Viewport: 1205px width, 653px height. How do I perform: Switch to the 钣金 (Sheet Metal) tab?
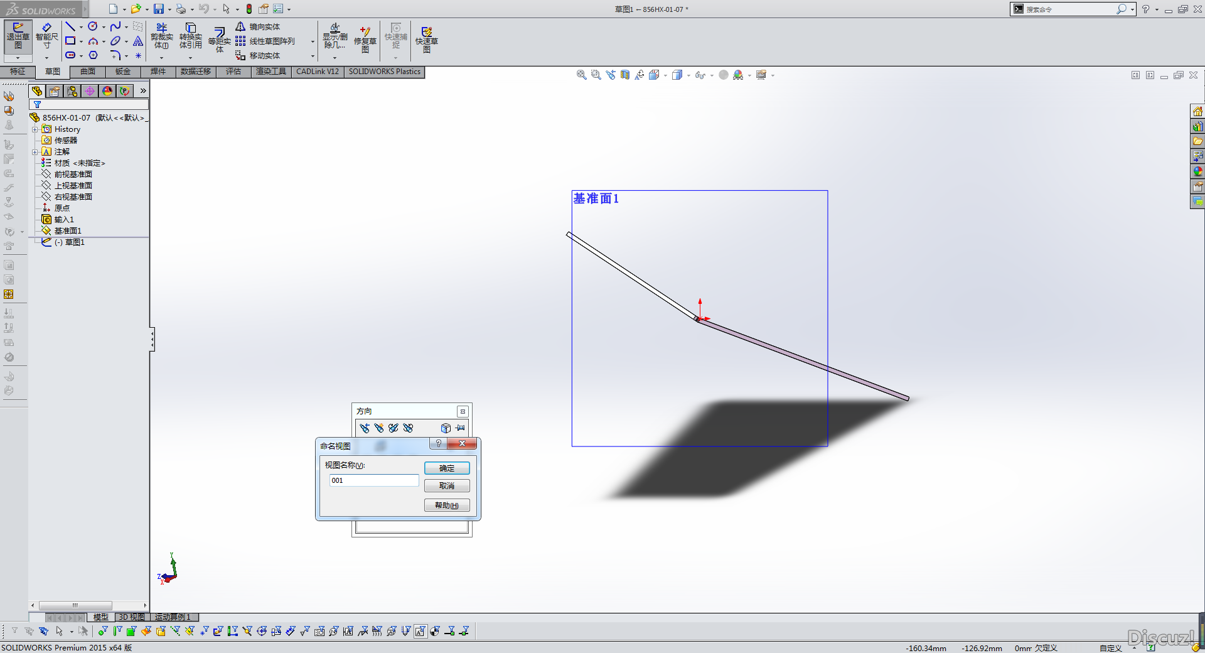[123, 72]
